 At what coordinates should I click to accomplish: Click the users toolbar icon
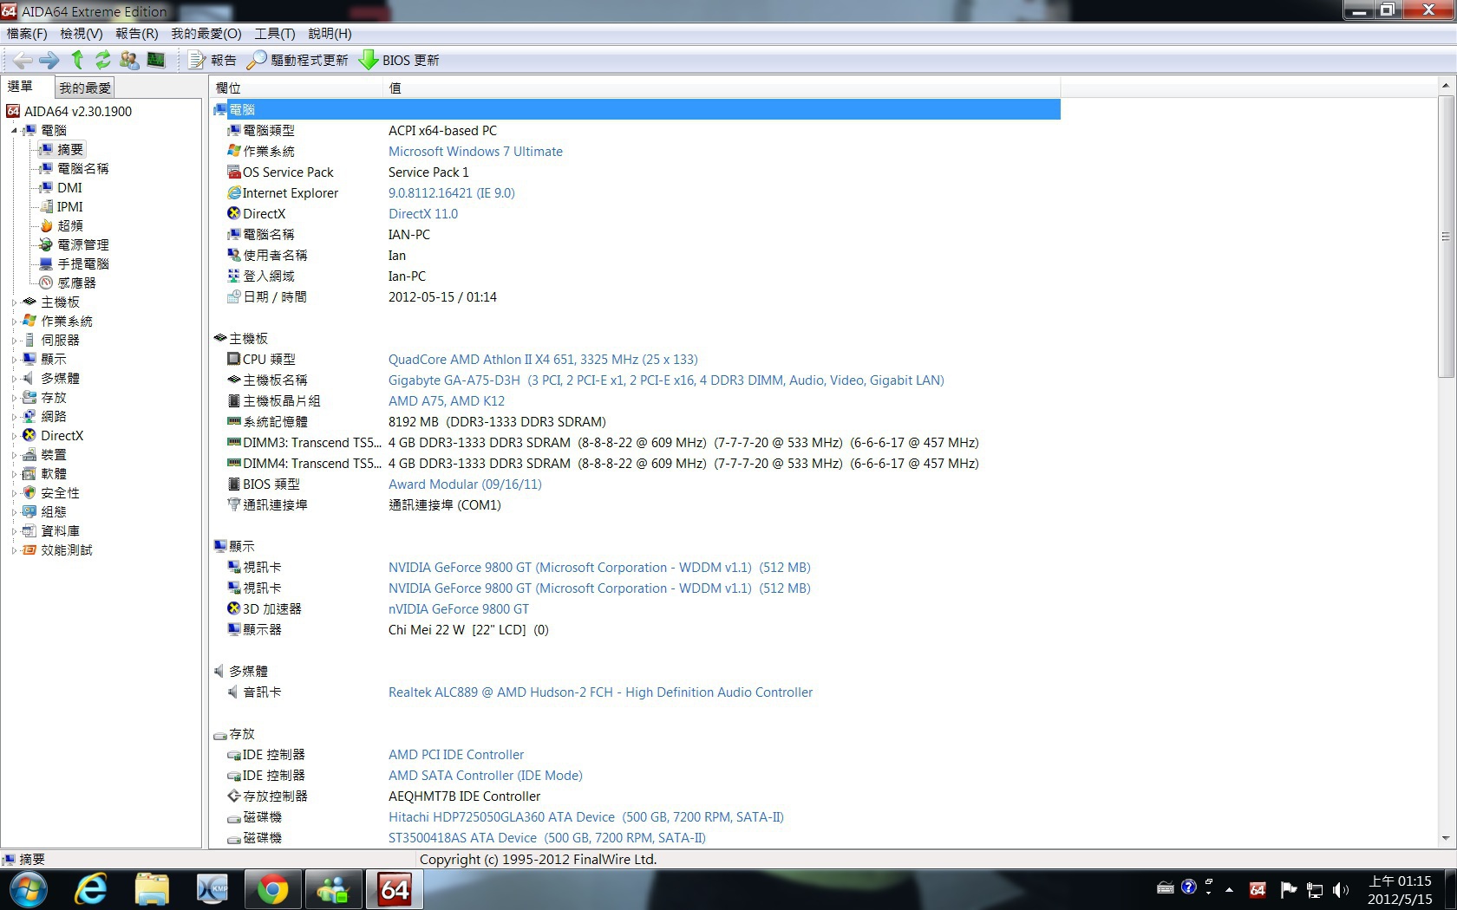click(x=129, y=60)
